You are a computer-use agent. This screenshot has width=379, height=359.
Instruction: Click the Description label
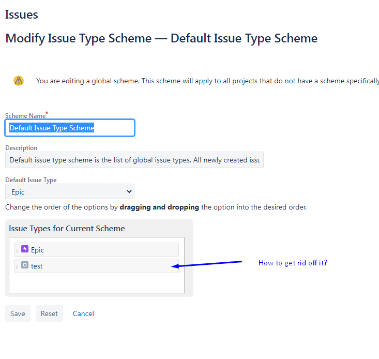click(x=21, y=148)
